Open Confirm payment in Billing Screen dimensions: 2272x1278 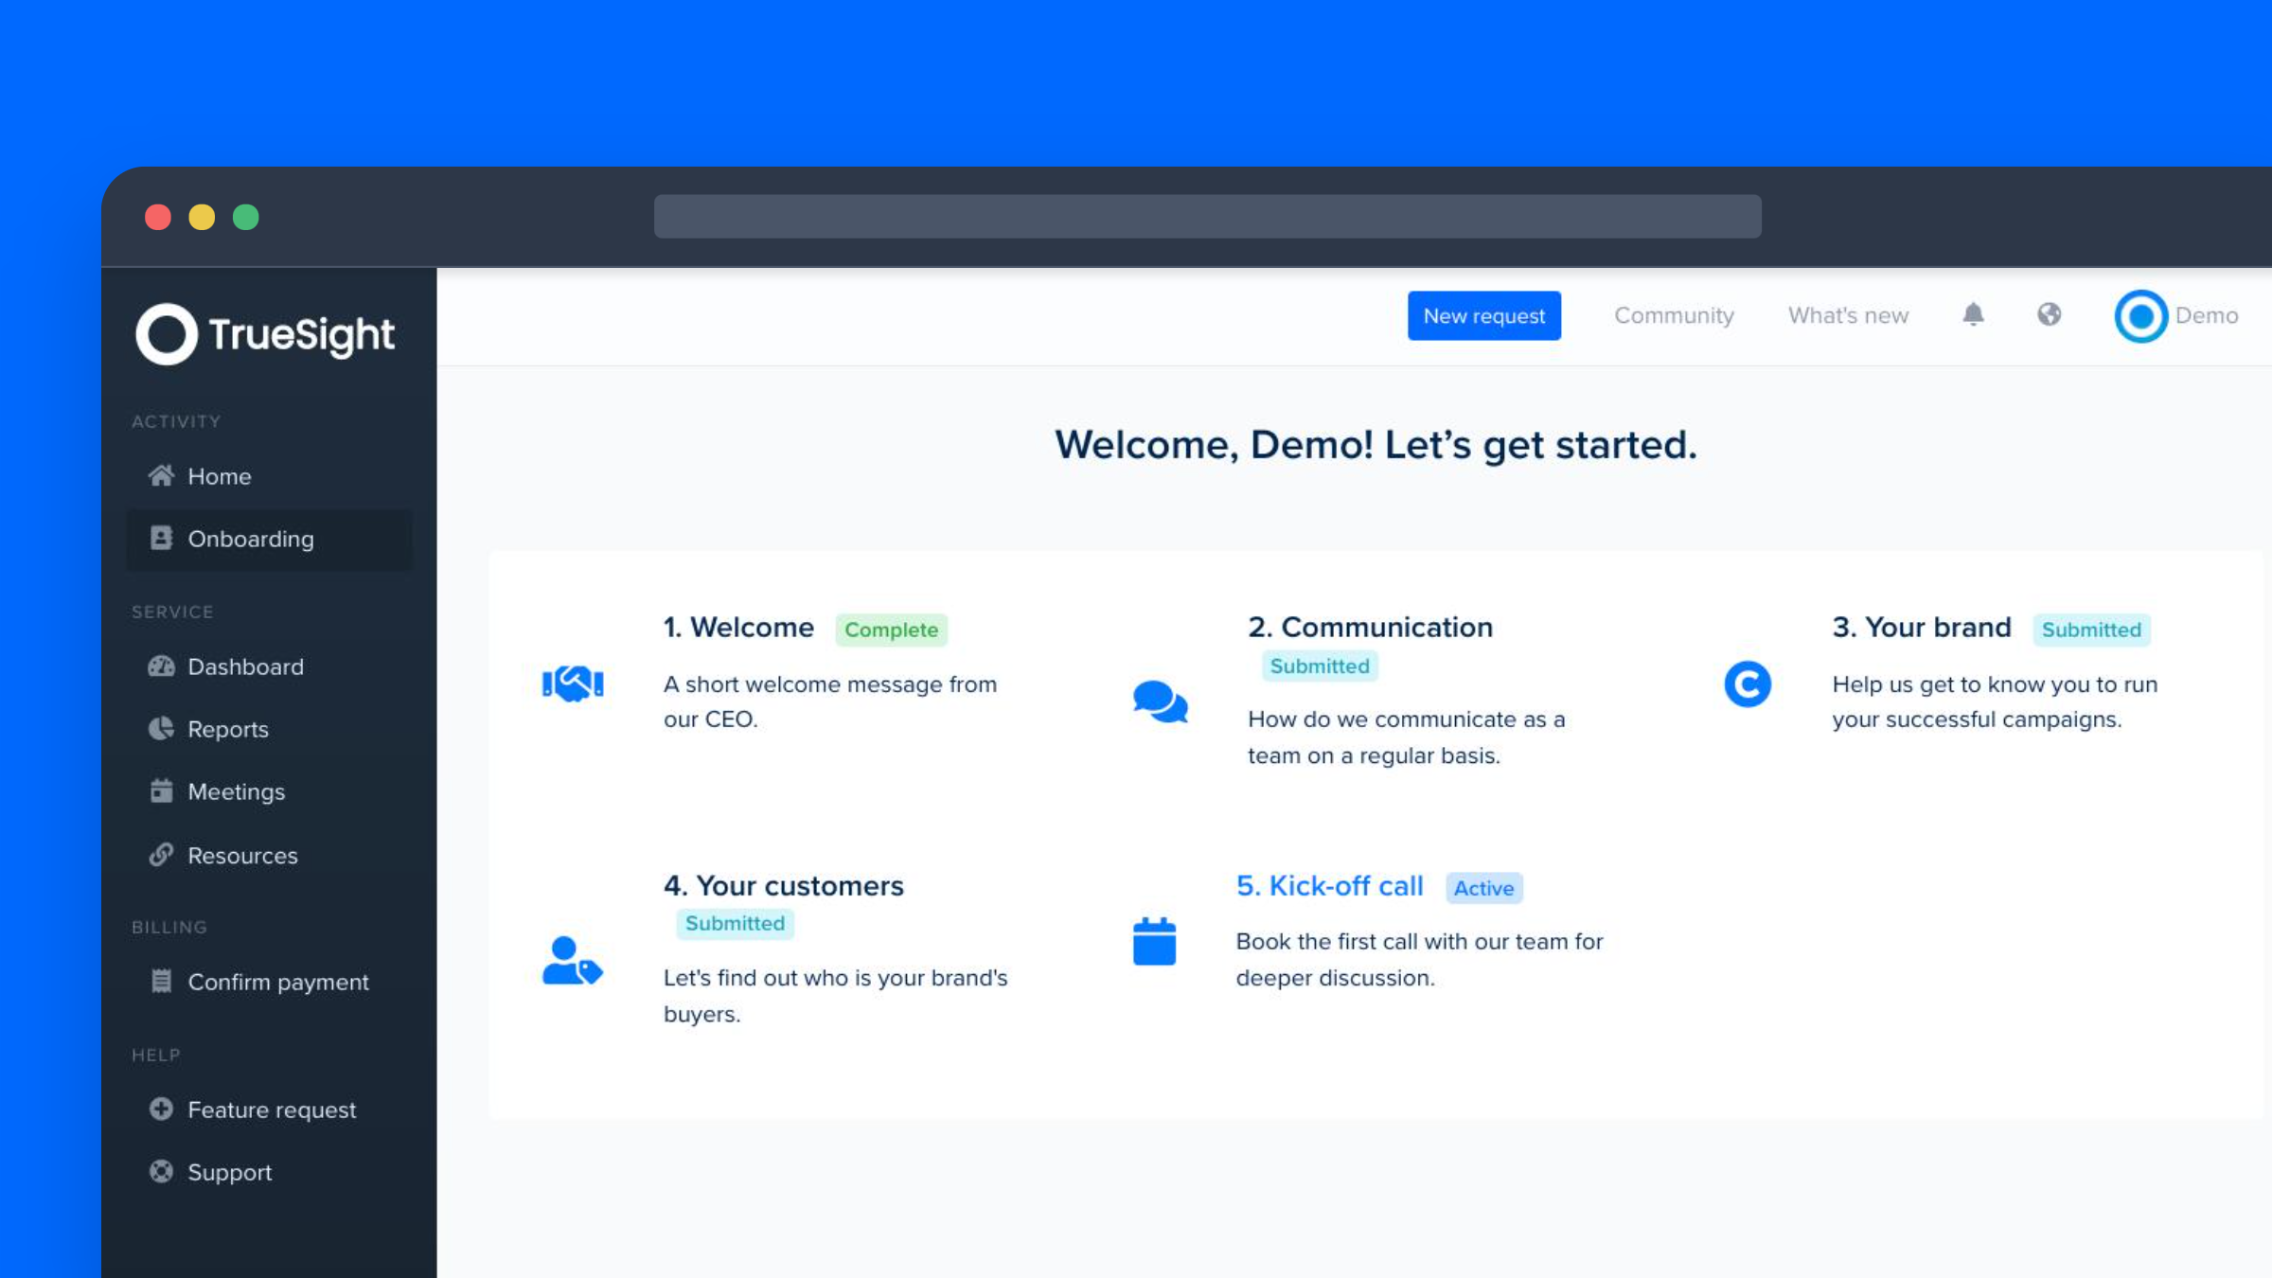[269, 982]
